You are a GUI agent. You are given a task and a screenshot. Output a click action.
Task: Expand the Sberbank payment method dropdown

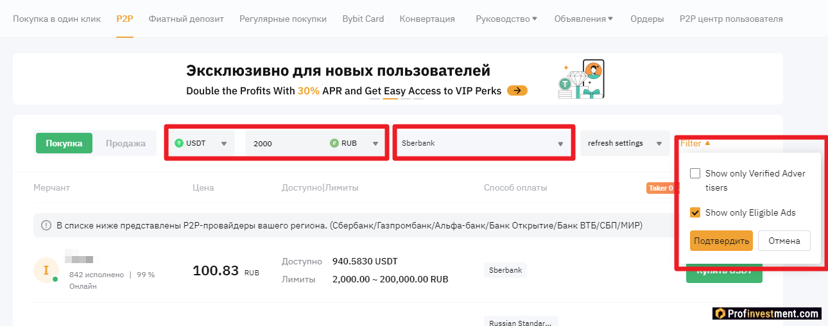(484, 143)
